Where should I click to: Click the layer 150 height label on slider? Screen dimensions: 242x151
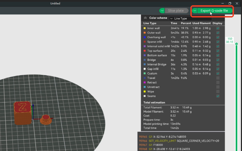pyautogui.click(x=229, y=41)
